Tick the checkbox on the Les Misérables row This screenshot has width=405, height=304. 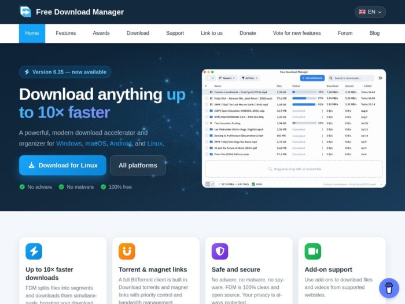click(x=207, y=130)
